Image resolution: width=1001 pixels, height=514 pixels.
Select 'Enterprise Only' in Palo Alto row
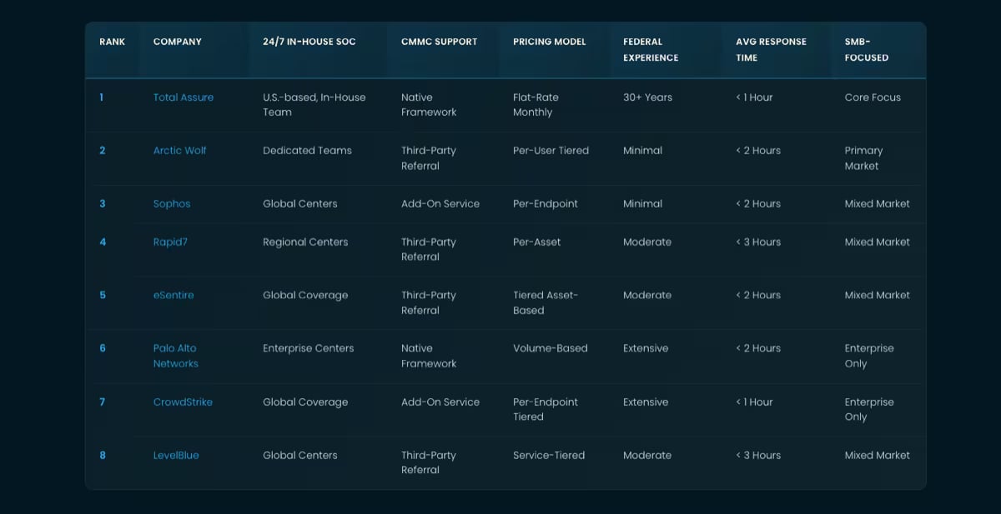coord(869,357)
